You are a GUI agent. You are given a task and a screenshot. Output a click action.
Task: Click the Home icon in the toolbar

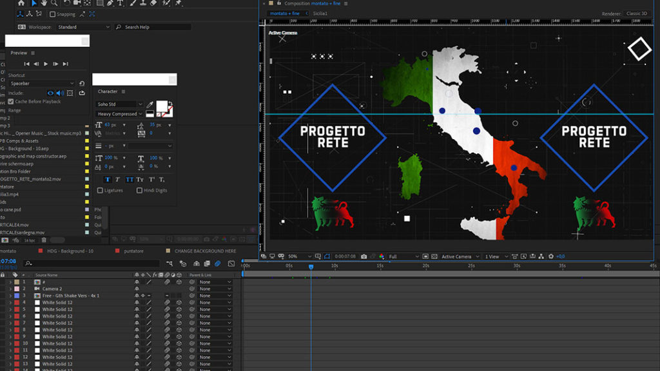click(x=21, y=3)
